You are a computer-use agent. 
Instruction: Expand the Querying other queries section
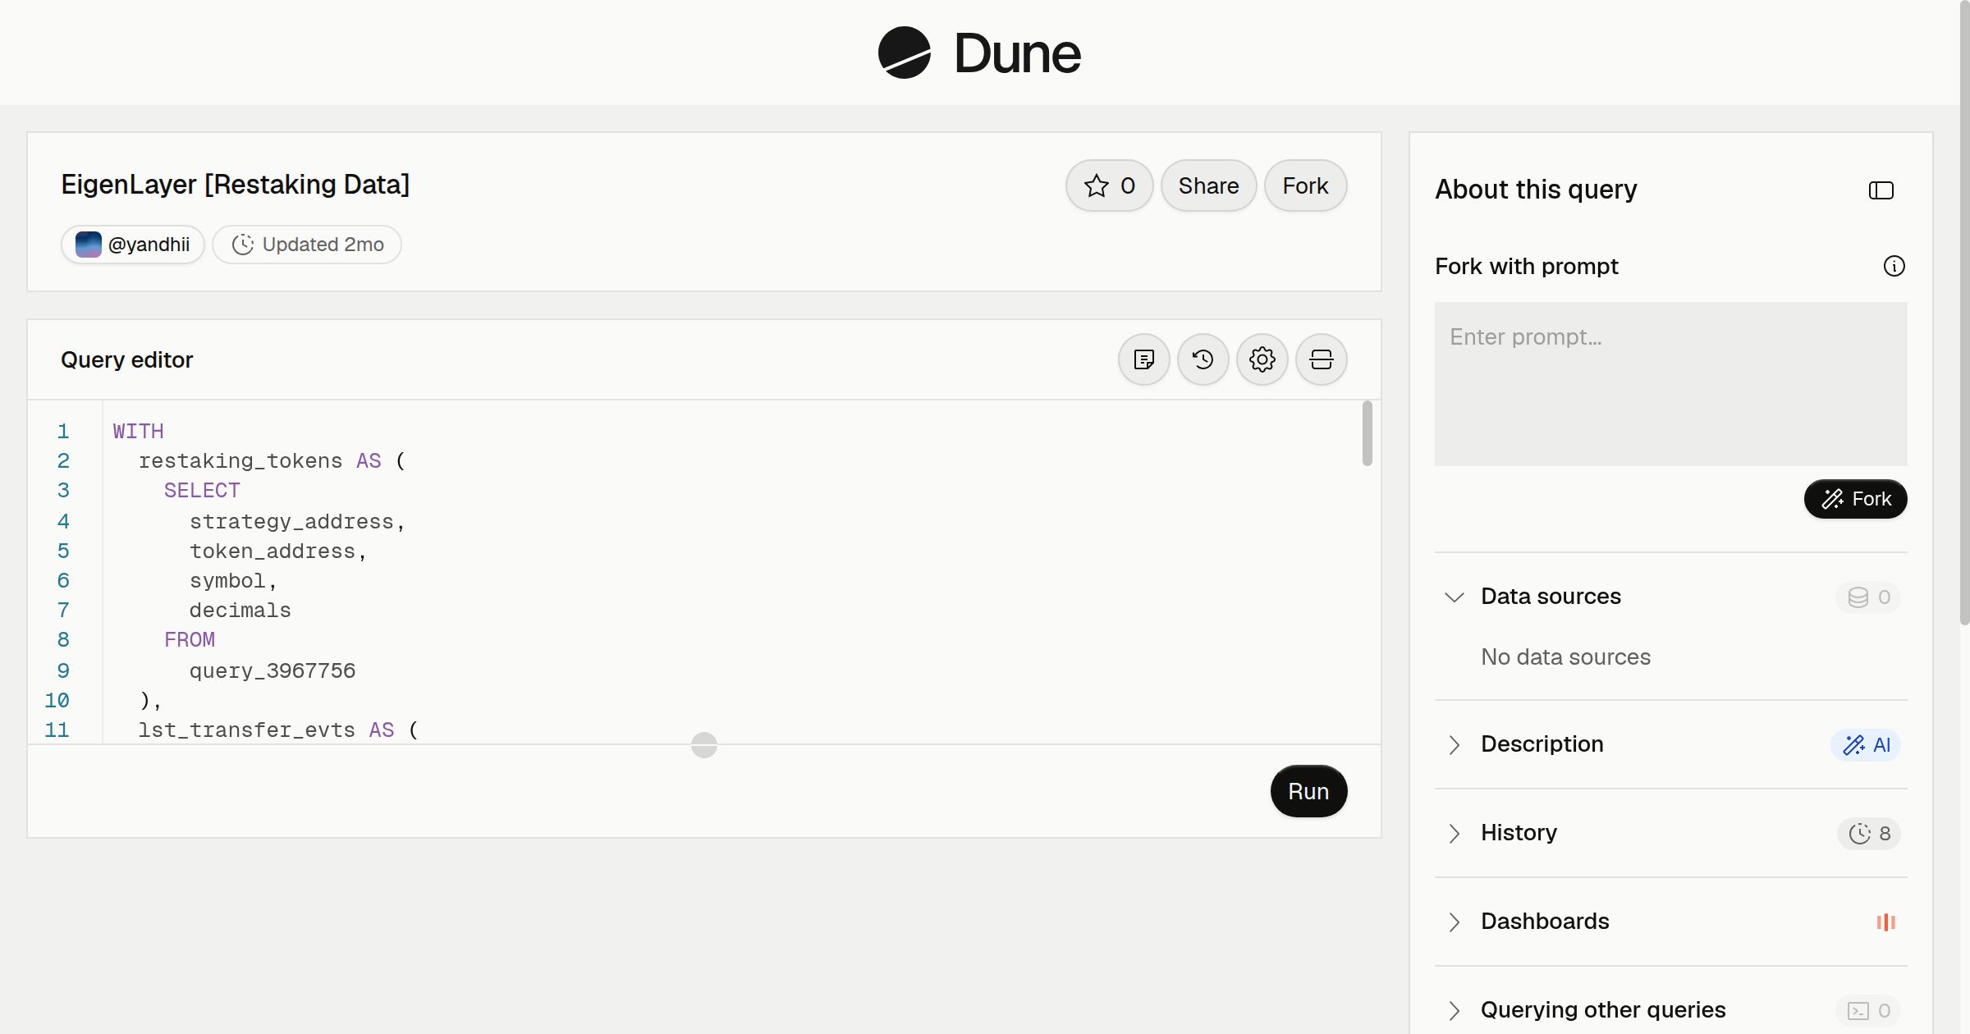pos(1454,1010)
